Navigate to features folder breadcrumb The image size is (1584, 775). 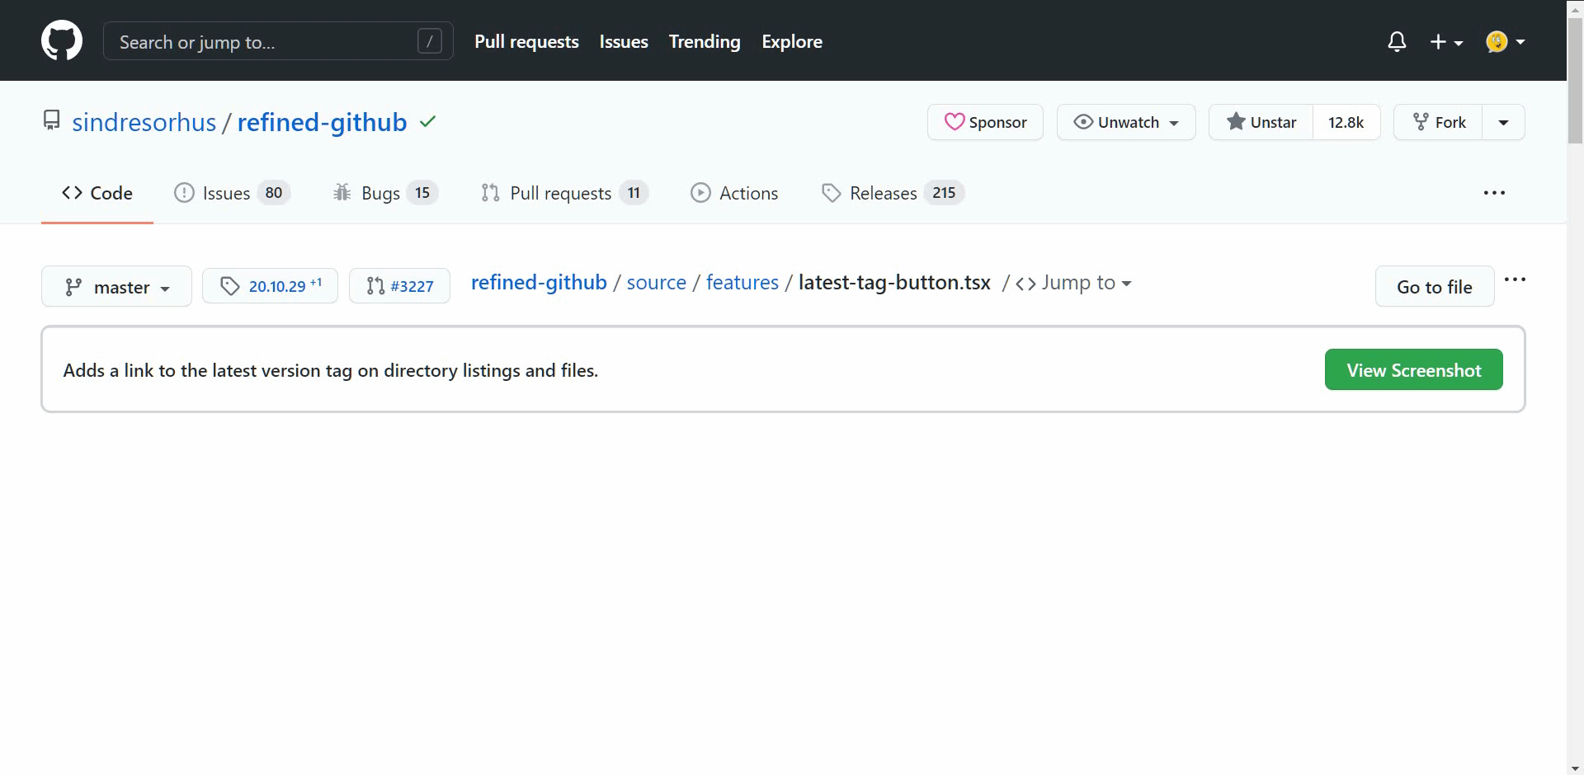[742, 283]
